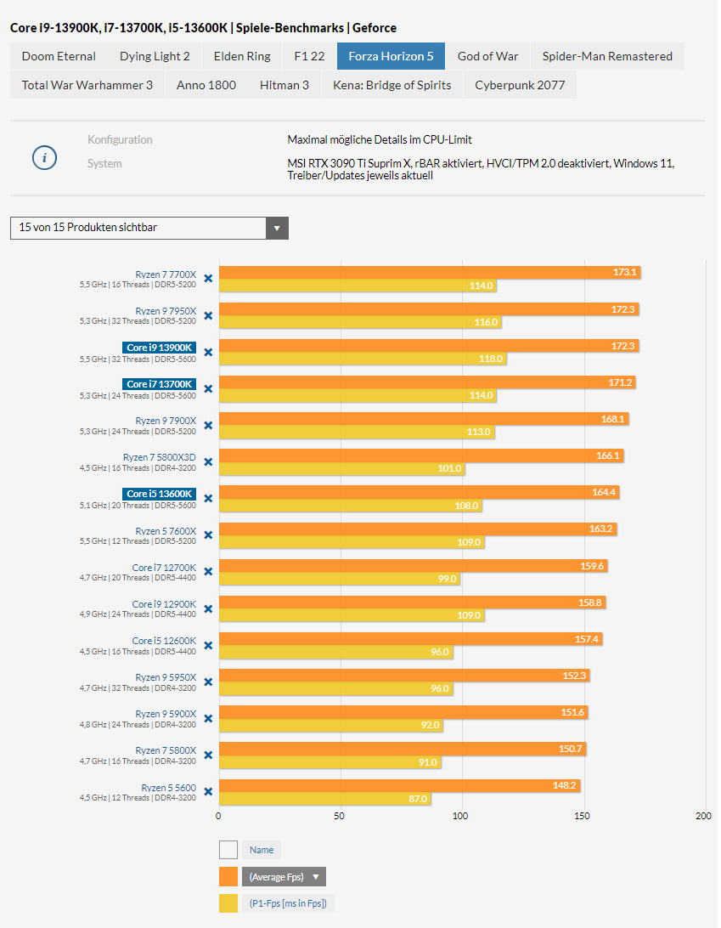This screenshot has width=721, height=928.
Task: Click the Ryzen 9 5900X product name
Action: point(166,715)
